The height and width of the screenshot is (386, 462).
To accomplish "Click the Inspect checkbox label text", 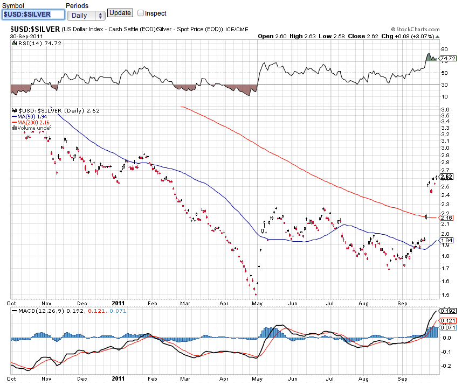I will (156, 13).
